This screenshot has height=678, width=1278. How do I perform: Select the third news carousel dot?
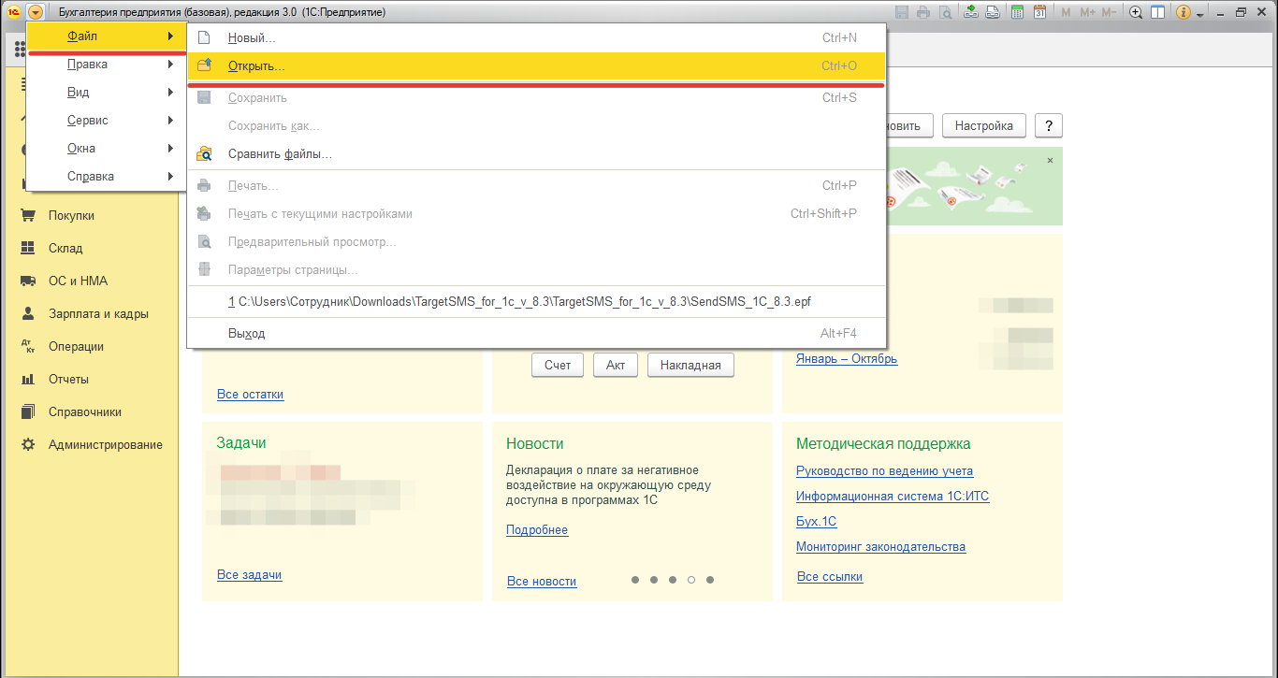pos(673,580)
